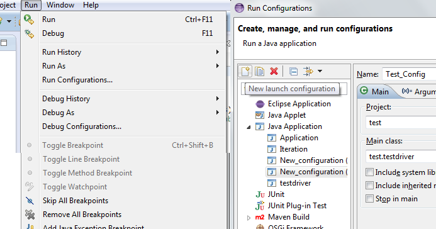Click the Main class field test.testdriver
This screenshot has height=229, width=436.
(401, 157)
